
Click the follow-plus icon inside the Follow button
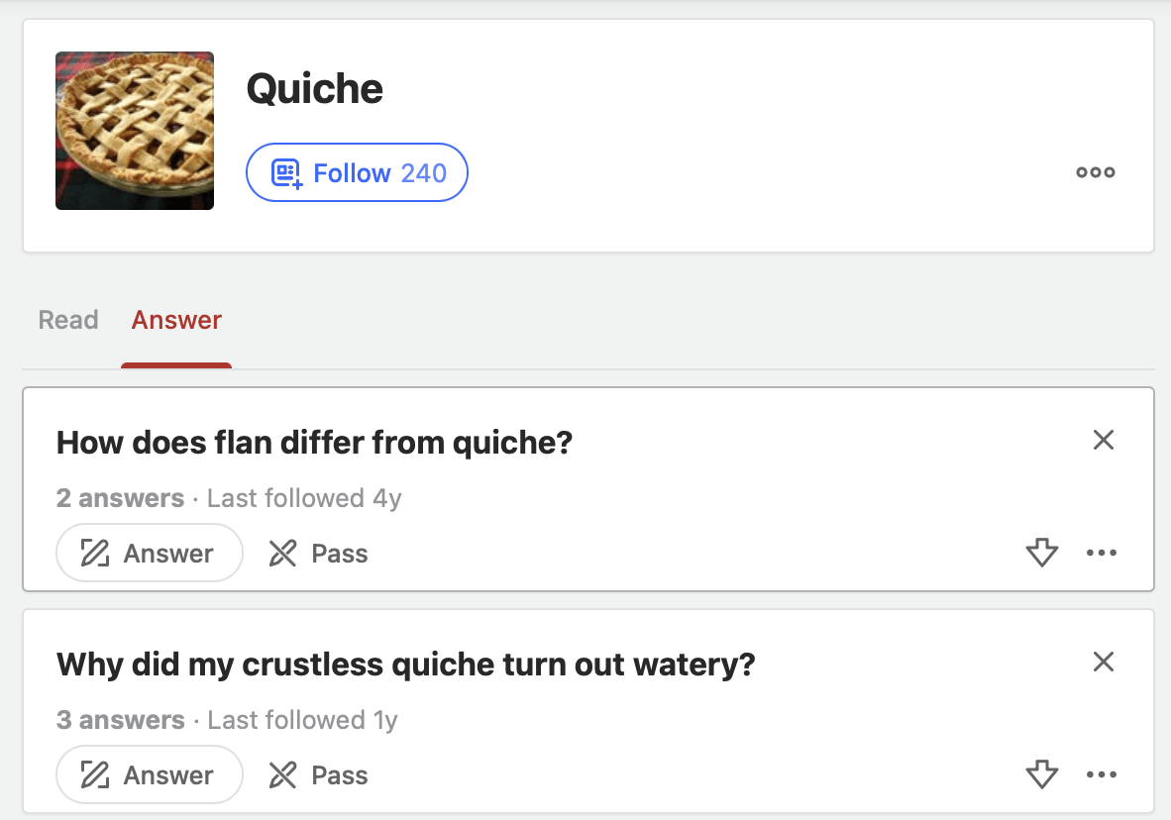[x=285, y=171]
